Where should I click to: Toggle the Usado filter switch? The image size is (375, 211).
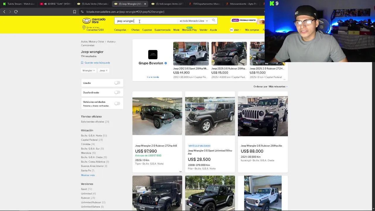click(117, 83)
